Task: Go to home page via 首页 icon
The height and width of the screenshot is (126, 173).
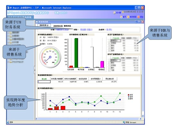Action: 121,17
